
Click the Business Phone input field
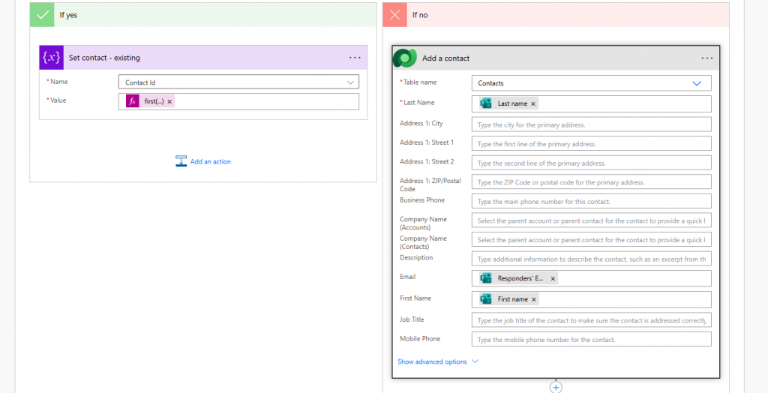(x=591, y=201)
